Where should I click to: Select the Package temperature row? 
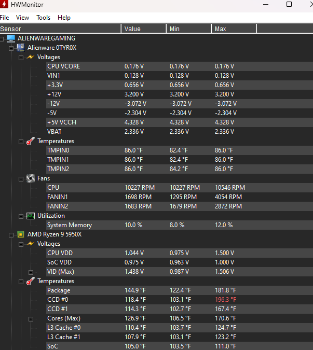(x=180, y=290)
